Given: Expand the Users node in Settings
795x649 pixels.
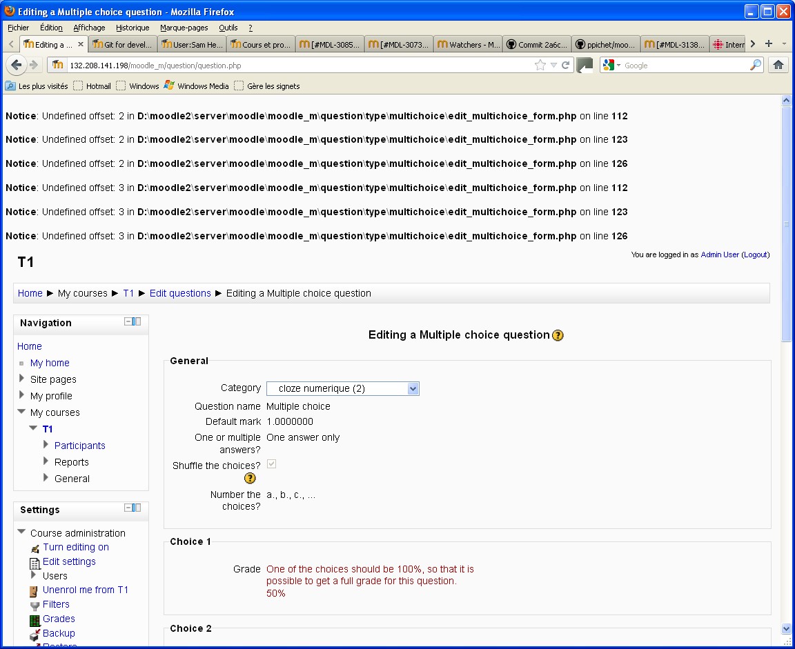Looking at the screenshot, I should (33, 575).
